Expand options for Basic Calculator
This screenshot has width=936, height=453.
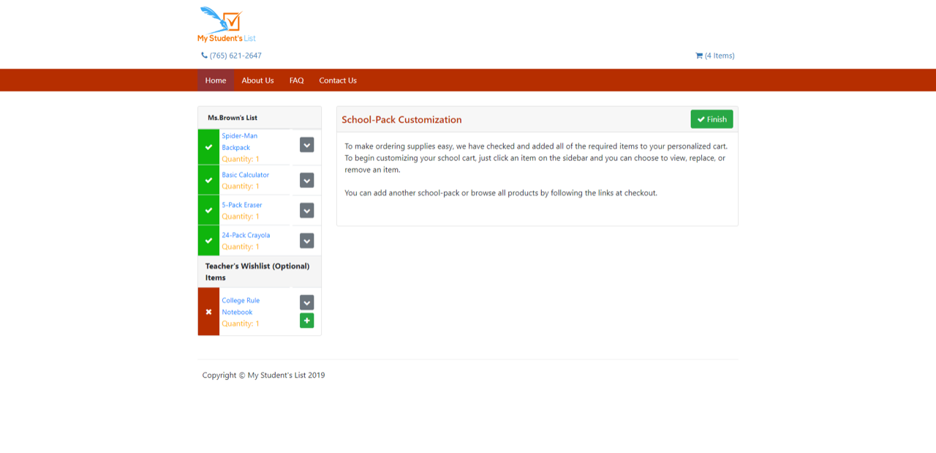(307, 180)
